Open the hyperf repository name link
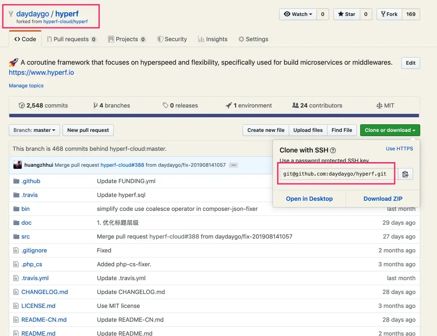Screen dimensions: 437x336 67,14
